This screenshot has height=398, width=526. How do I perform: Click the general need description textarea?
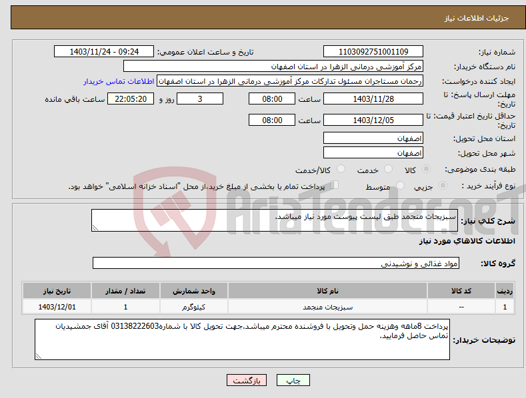coord(275,220)
